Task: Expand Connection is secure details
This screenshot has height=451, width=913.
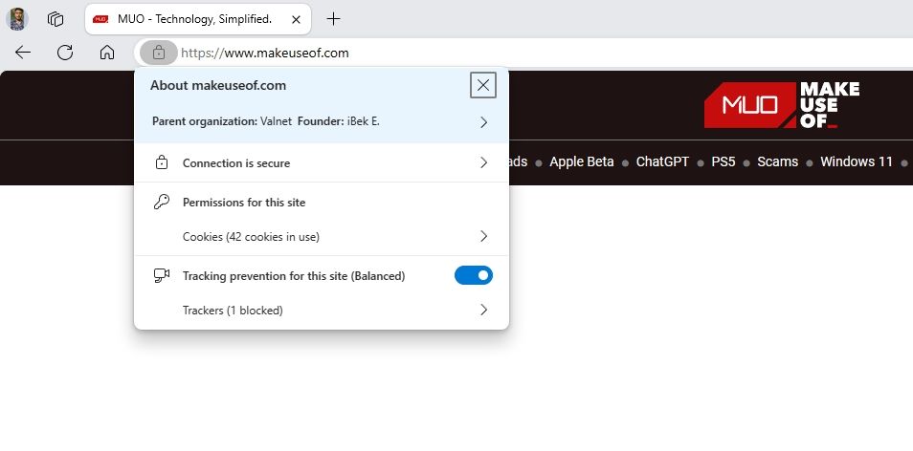Action: pyautogui.click(x=483, y=163)
